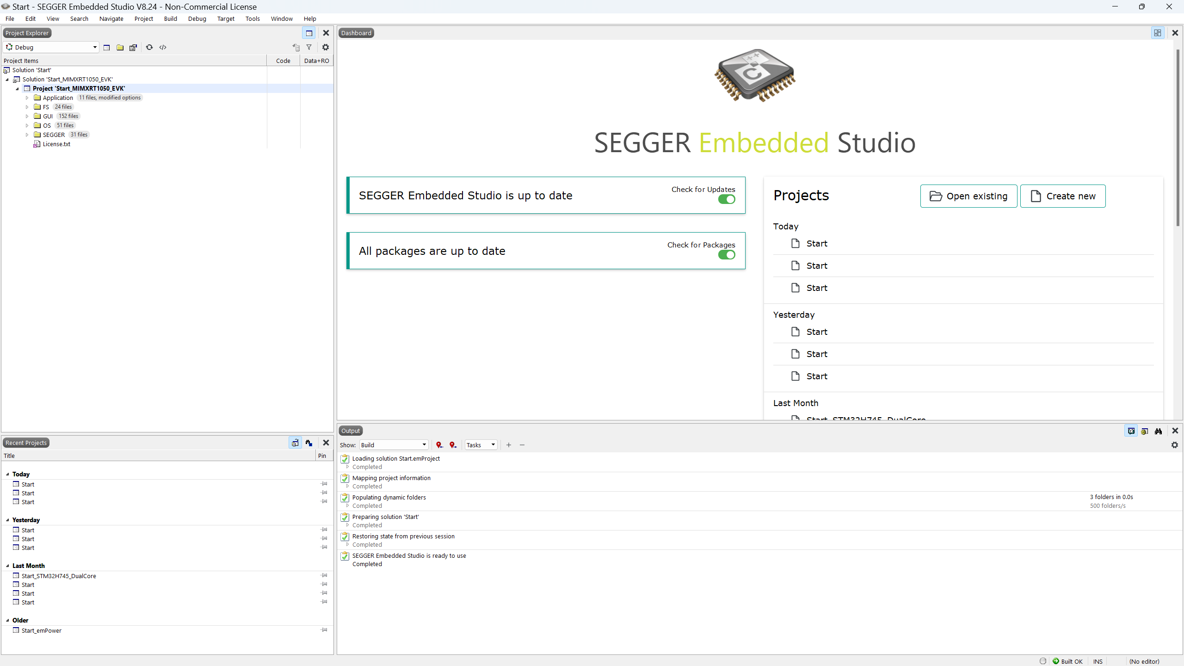Viewport: 1184px width, 666px height.
Task: Open the Debug configuration dropdown
Action: point(51,47)
